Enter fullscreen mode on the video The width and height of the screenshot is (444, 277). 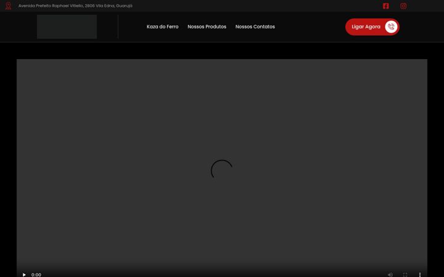coord(405,275)
